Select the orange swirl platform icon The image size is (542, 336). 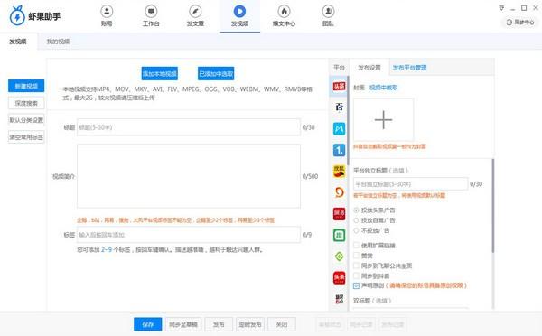[339, 192]
